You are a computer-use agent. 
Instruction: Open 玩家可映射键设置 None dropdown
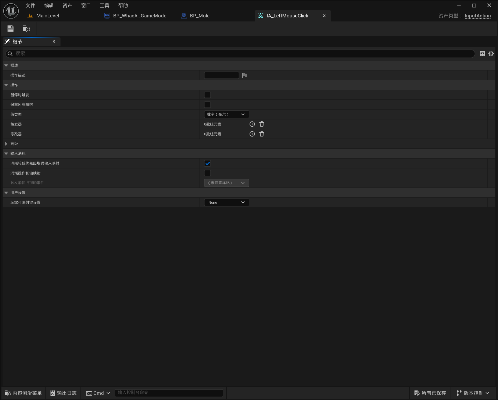(x=226, y=202)
